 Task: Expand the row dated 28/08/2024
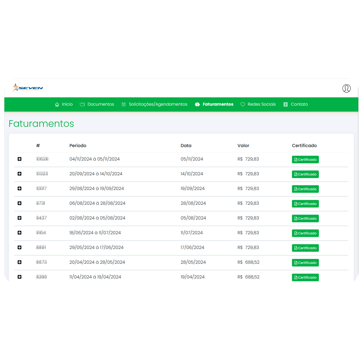pos(20,203)
